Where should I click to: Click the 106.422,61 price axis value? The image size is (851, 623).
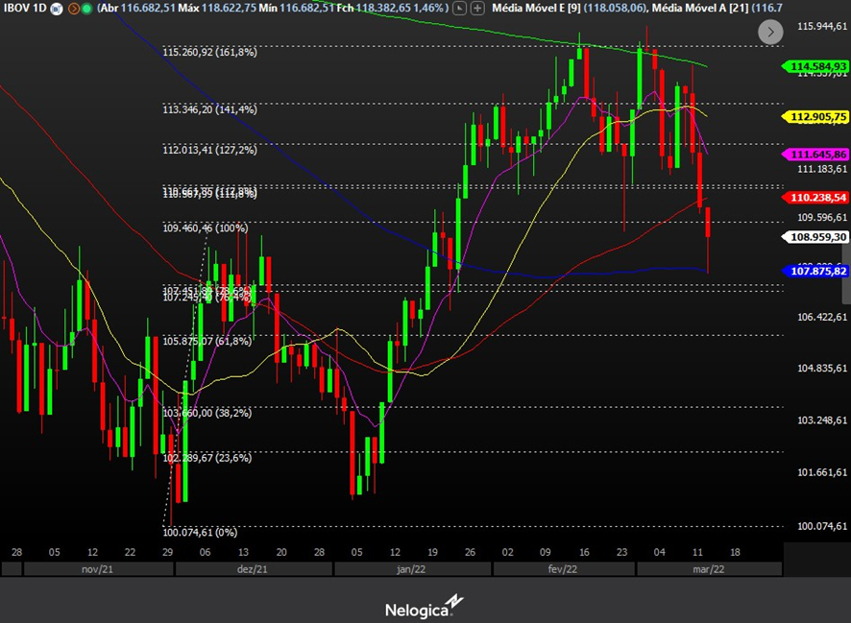(x=821, y=317)
